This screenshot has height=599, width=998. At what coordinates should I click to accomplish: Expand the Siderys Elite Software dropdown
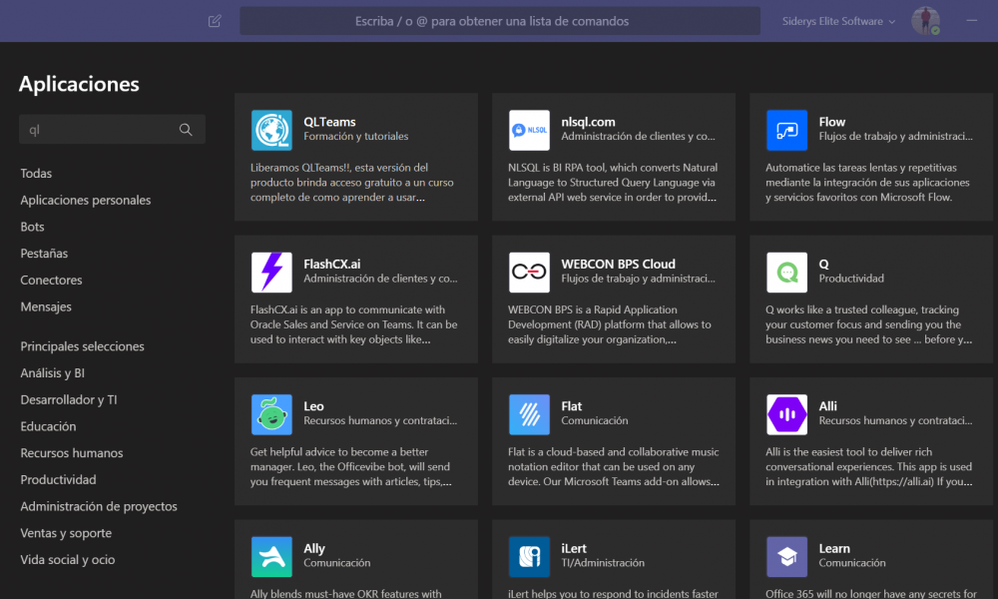click(838, 21)
